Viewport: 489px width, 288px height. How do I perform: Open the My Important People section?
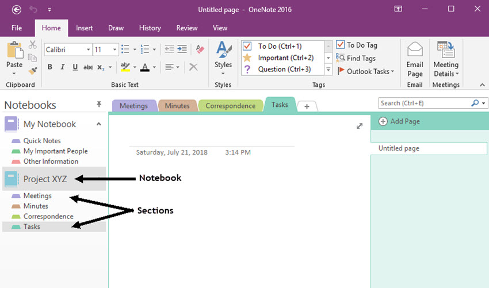55,151
